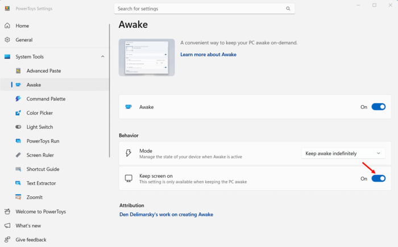The height and width of the screenshot is (247, 398).
Task: Click 'This setting is only available' text
Action: (193, 182)
